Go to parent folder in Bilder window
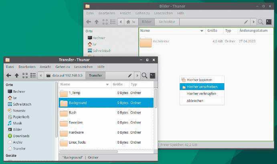Screen dimensions: 277x164 (x=97, y=22)
